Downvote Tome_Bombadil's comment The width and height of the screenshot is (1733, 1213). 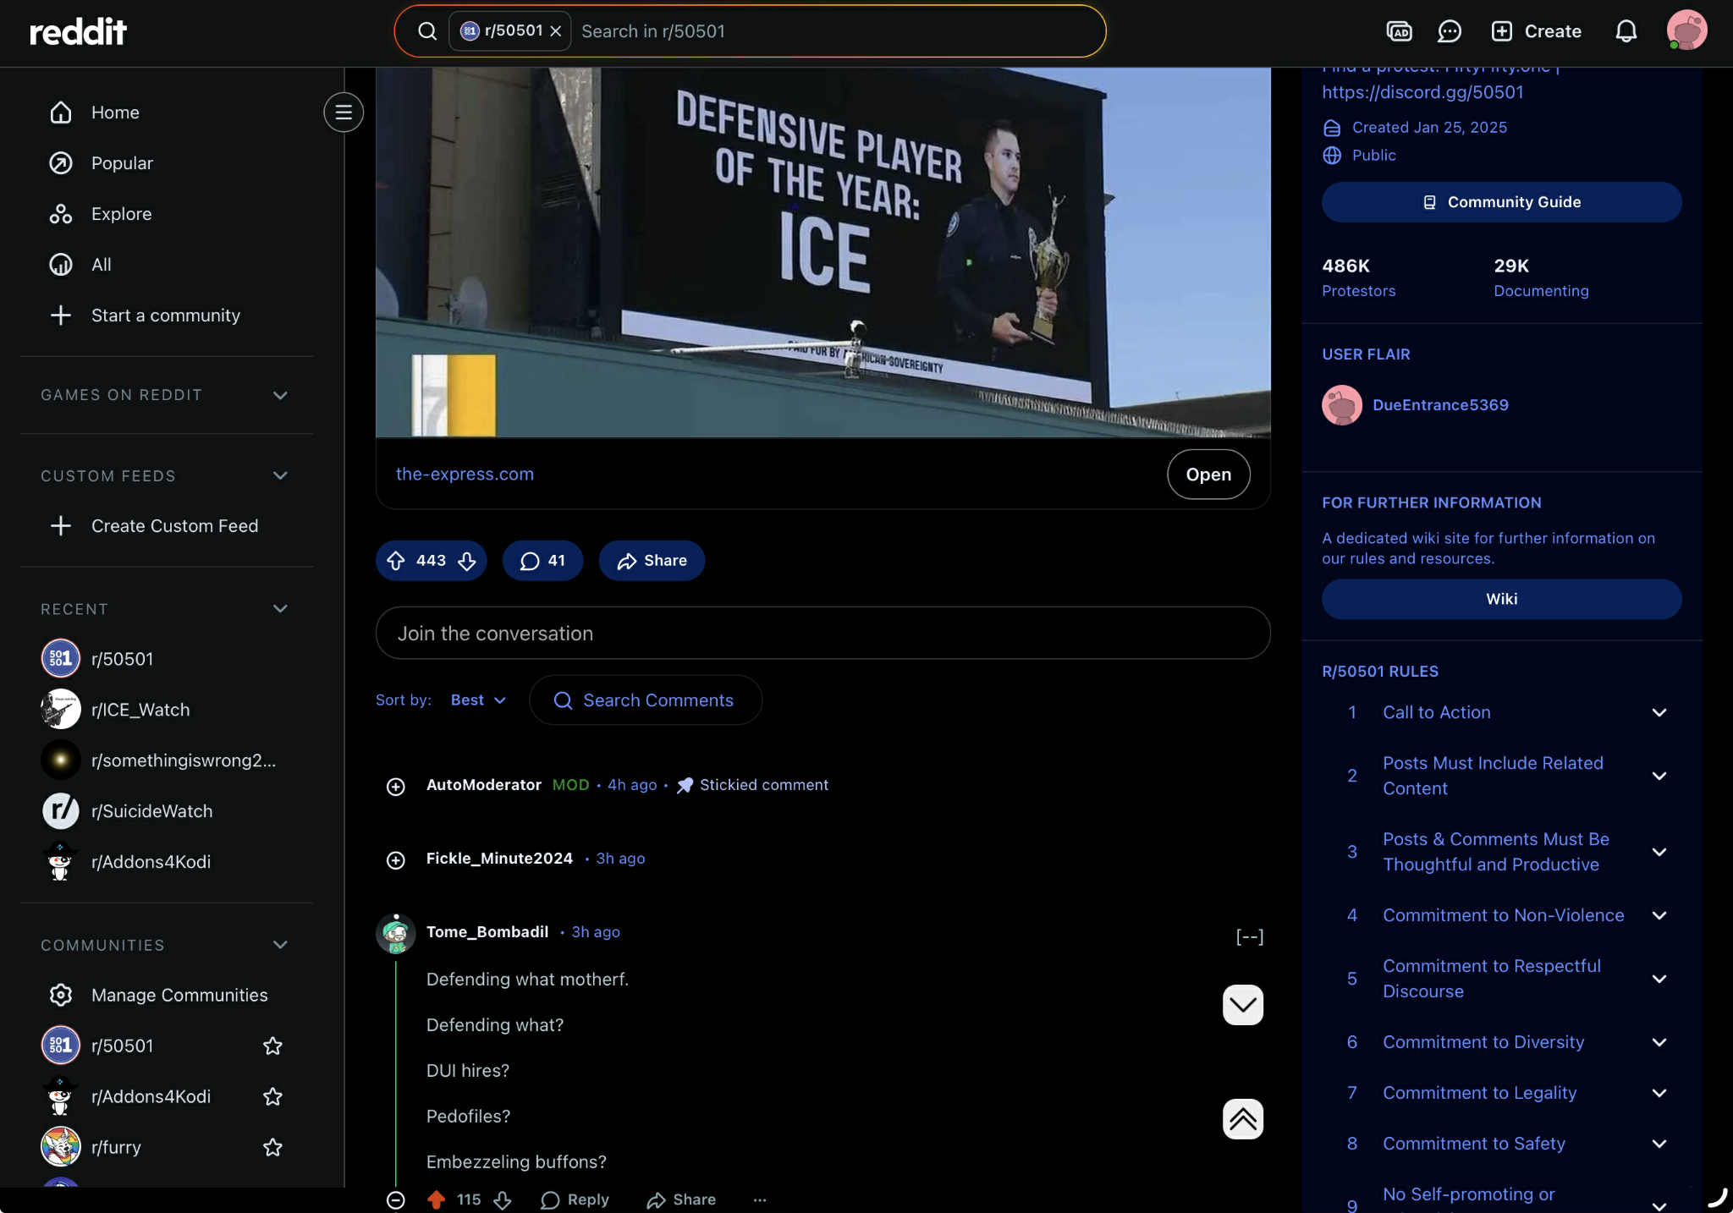503,1199
